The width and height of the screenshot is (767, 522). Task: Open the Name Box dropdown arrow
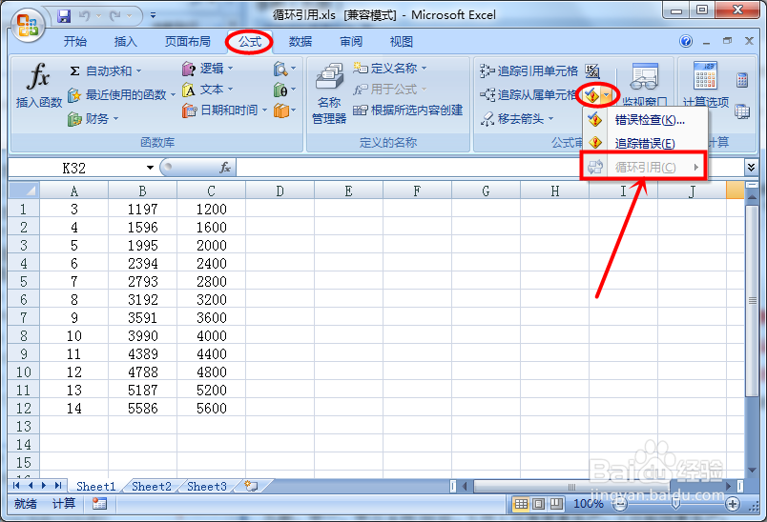tap(150, 168)
